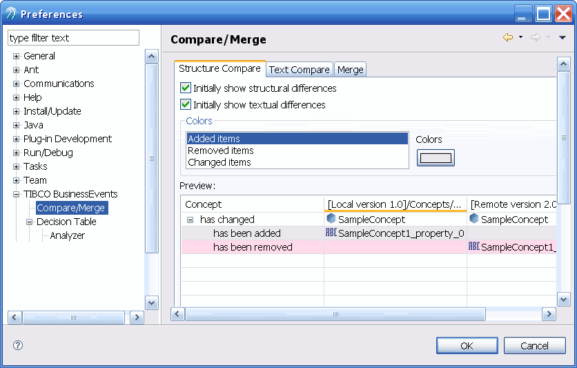Click the Cancel button
This screenshot has width=577, height=368.
point(534,345)
